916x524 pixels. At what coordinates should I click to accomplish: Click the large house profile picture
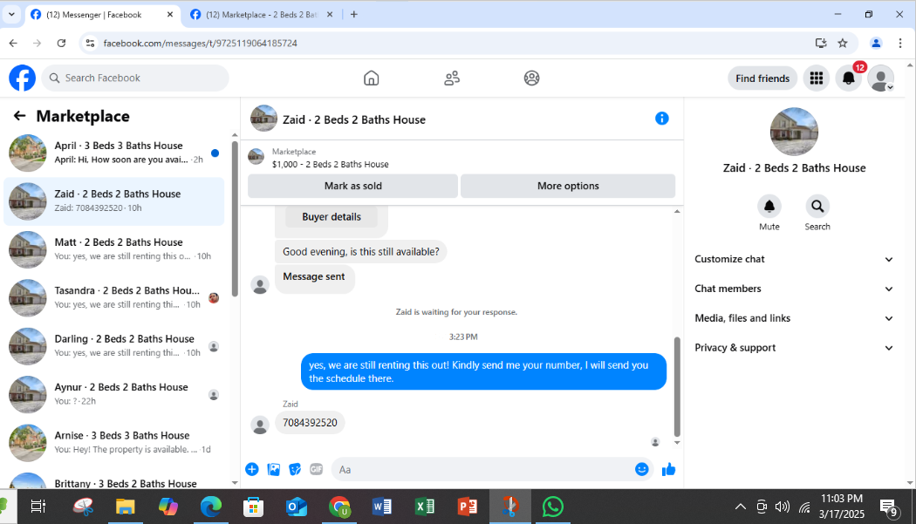(x=794, y=132)
